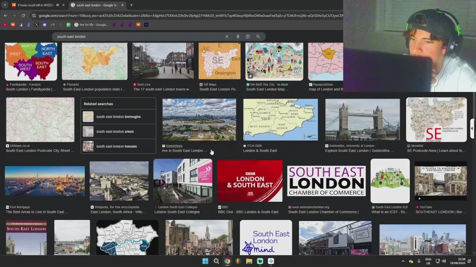Open the Familypedia South London map thumbnail
This screenshot has height=267, width=476.
[x=31, y=61]
